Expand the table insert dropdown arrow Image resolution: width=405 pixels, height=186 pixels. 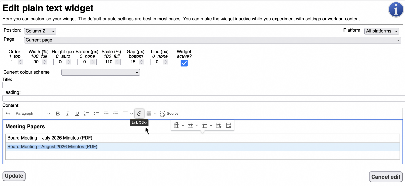click(155, 114)
